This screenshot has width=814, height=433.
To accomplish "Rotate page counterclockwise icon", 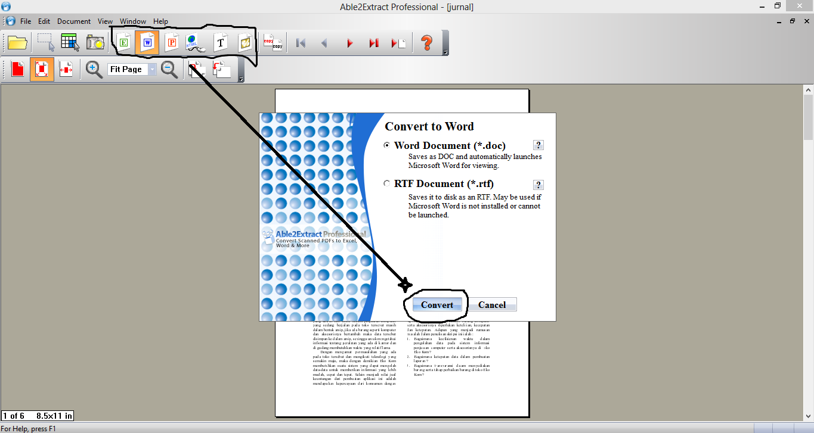I will click(x=222, y=70).
